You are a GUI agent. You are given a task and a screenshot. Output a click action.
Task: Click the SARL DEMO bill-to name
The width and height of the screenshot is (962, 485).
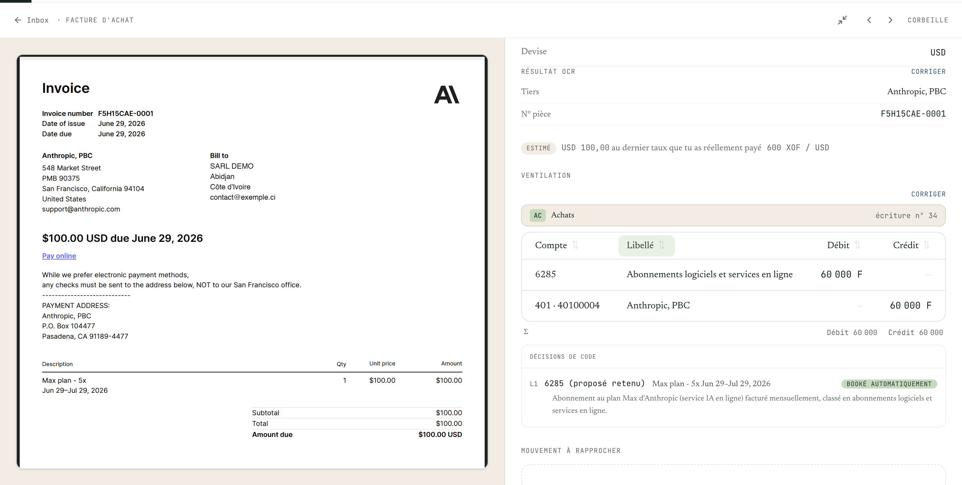(x=231, y=166)
